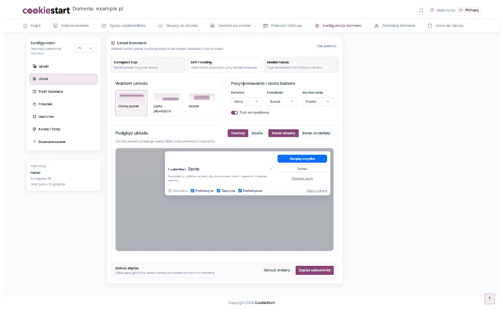Click the fullscreen expand icon in header
503x315 pixels.
(x=421, y=10)
